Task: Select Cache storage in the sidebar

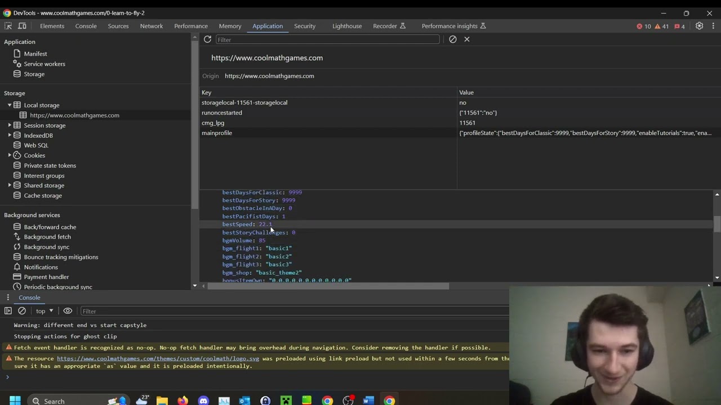Action: [43, 196]
